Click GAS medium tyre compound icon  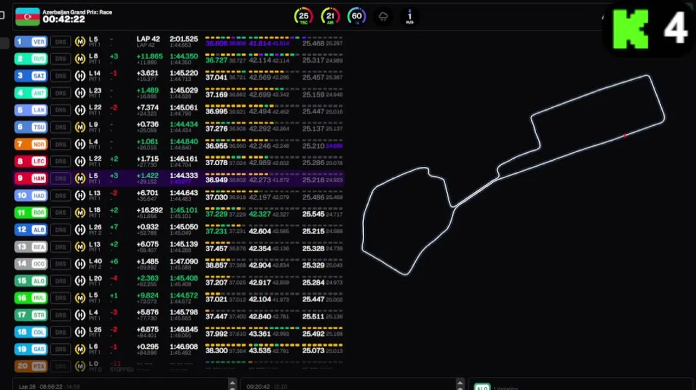80,349
